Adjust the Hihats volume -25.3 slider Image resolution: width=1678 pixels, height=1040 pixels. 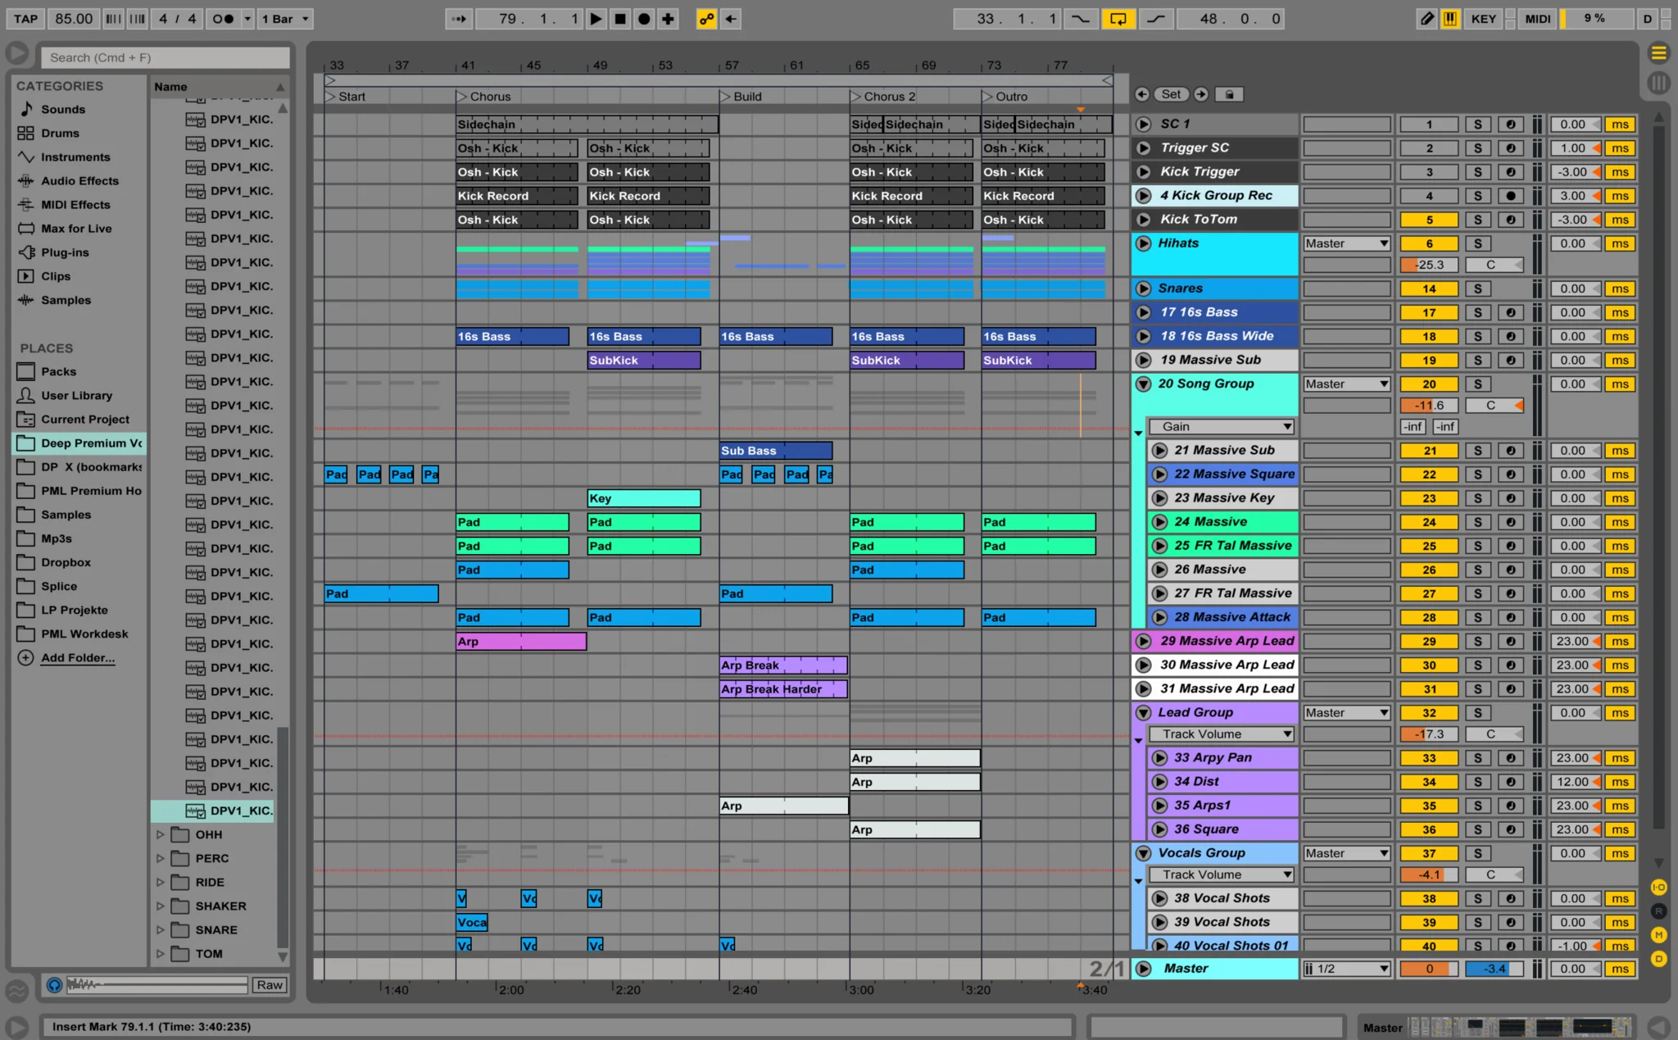(1430, 265)
